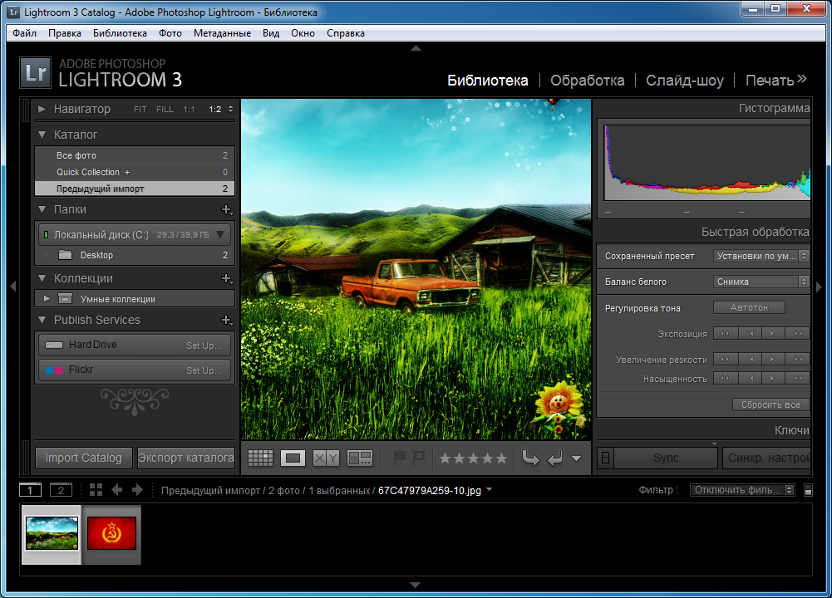This screenshot has width=832, height=598.
Task: Click the Sync button
Action: tap(666, 458)
